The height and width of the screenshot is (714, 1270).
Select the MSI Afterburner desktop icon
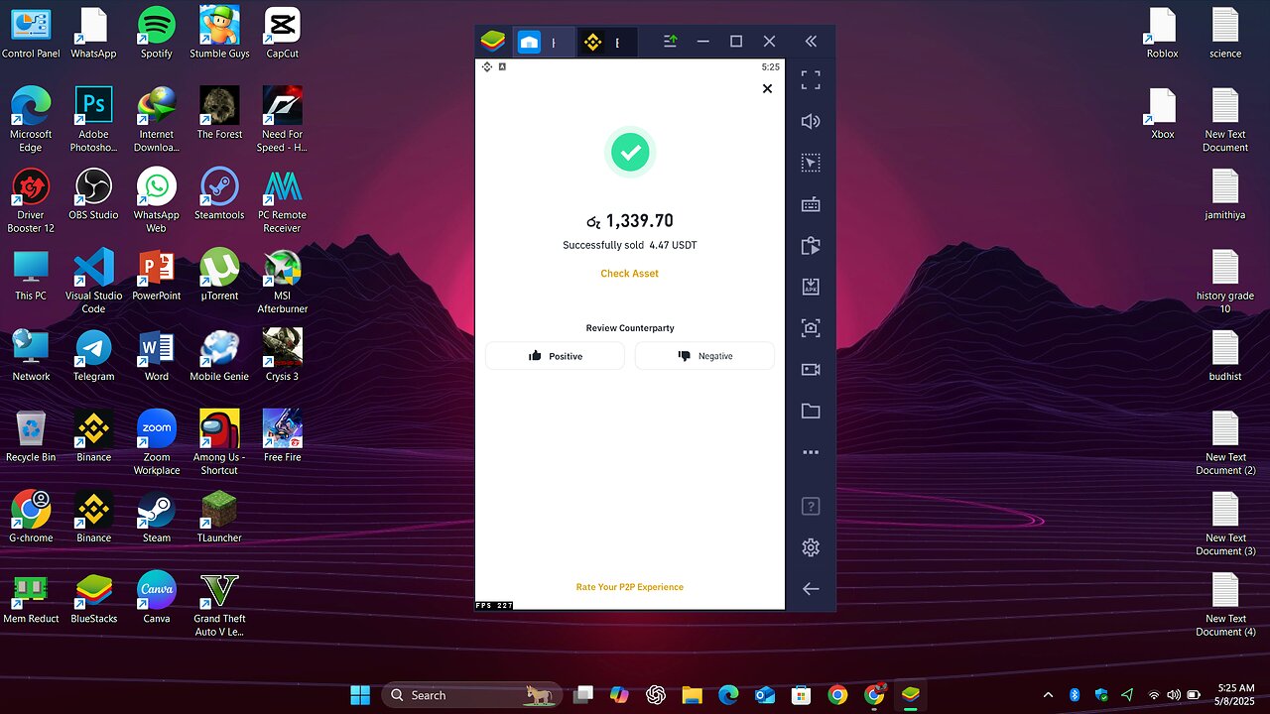tap(282, 281)
